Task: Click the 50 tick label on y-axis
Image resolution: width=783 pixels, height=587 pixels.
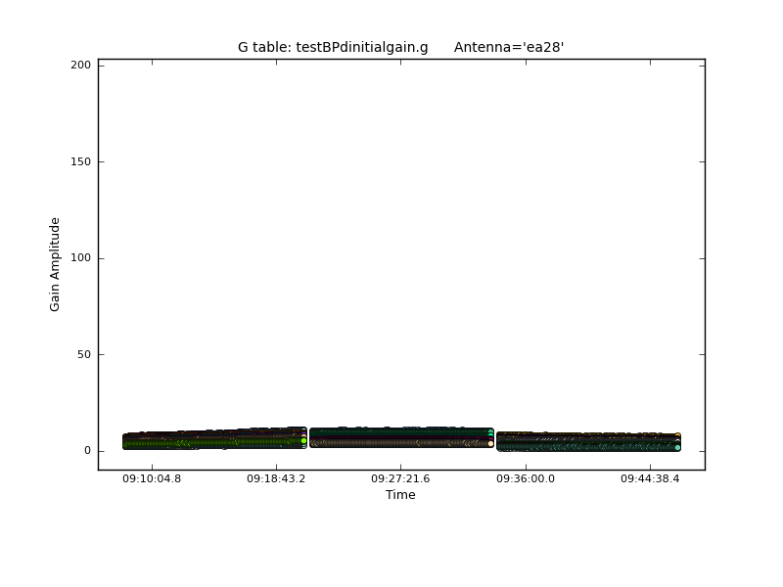Action: [x=83, y=354]
